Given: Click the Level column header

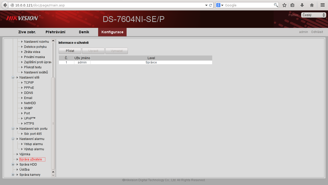Looking at the screenshot, I should (151, 58).
